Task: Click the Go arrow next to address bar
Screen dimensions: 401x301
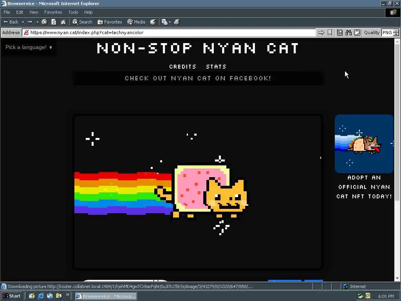Action: [321, 33]
